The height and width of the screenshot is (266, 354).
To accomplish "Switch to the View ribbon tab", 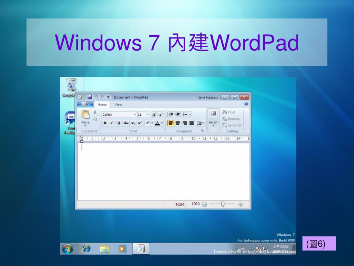I will [118, 104].
